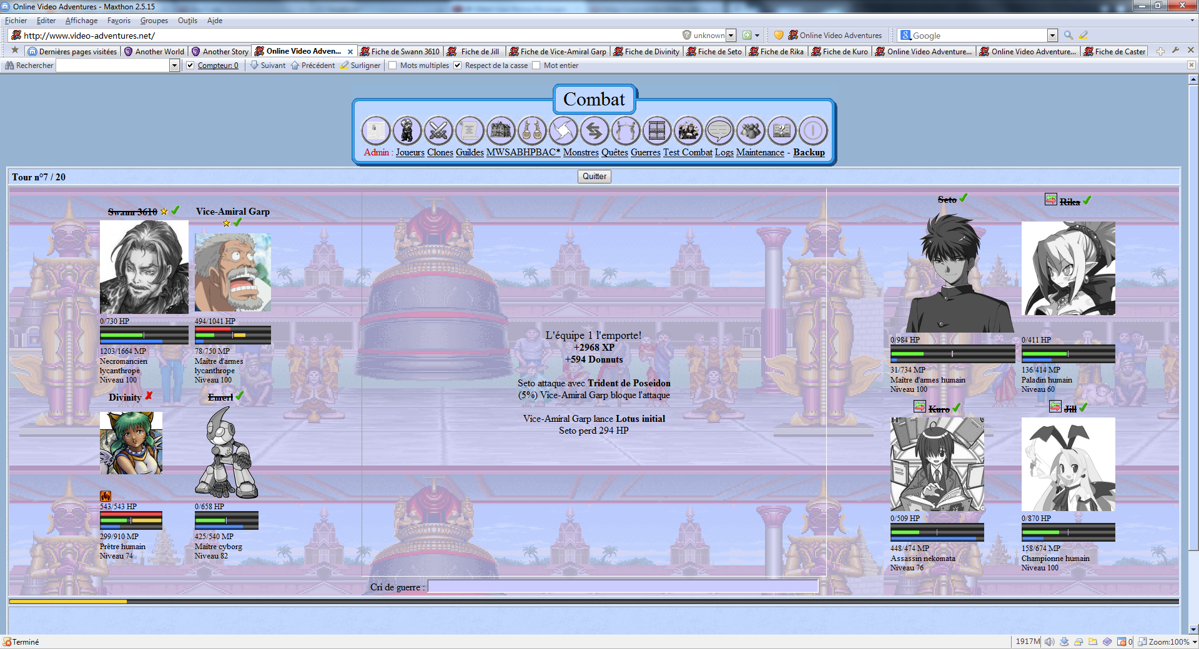Viewport: 1199px width, 649px height.
Task: Click the mansion building icon
Action: coord(500,131)
